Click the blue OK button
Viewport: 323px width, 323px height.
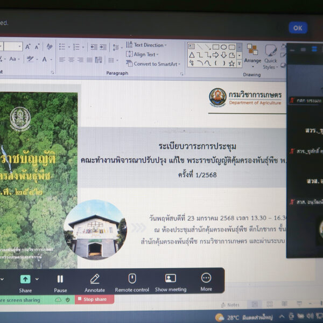tap(298, 28)
